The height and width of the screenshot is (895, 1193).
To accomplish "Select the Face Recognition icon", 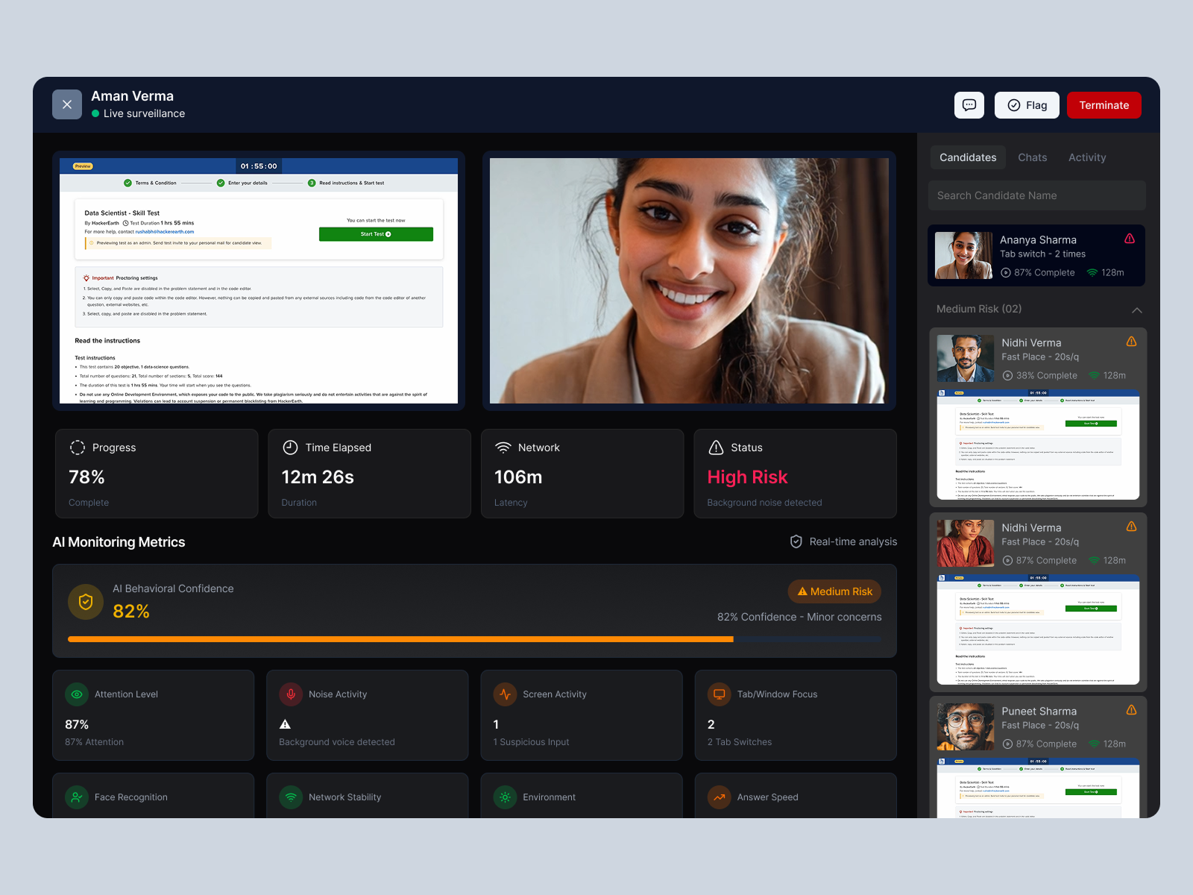I will (x=77, y=797).
